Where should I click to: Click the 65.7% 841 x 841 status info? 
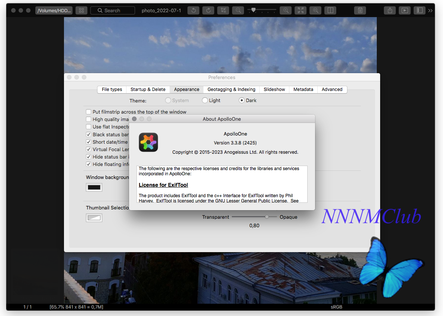coord(76,307)
